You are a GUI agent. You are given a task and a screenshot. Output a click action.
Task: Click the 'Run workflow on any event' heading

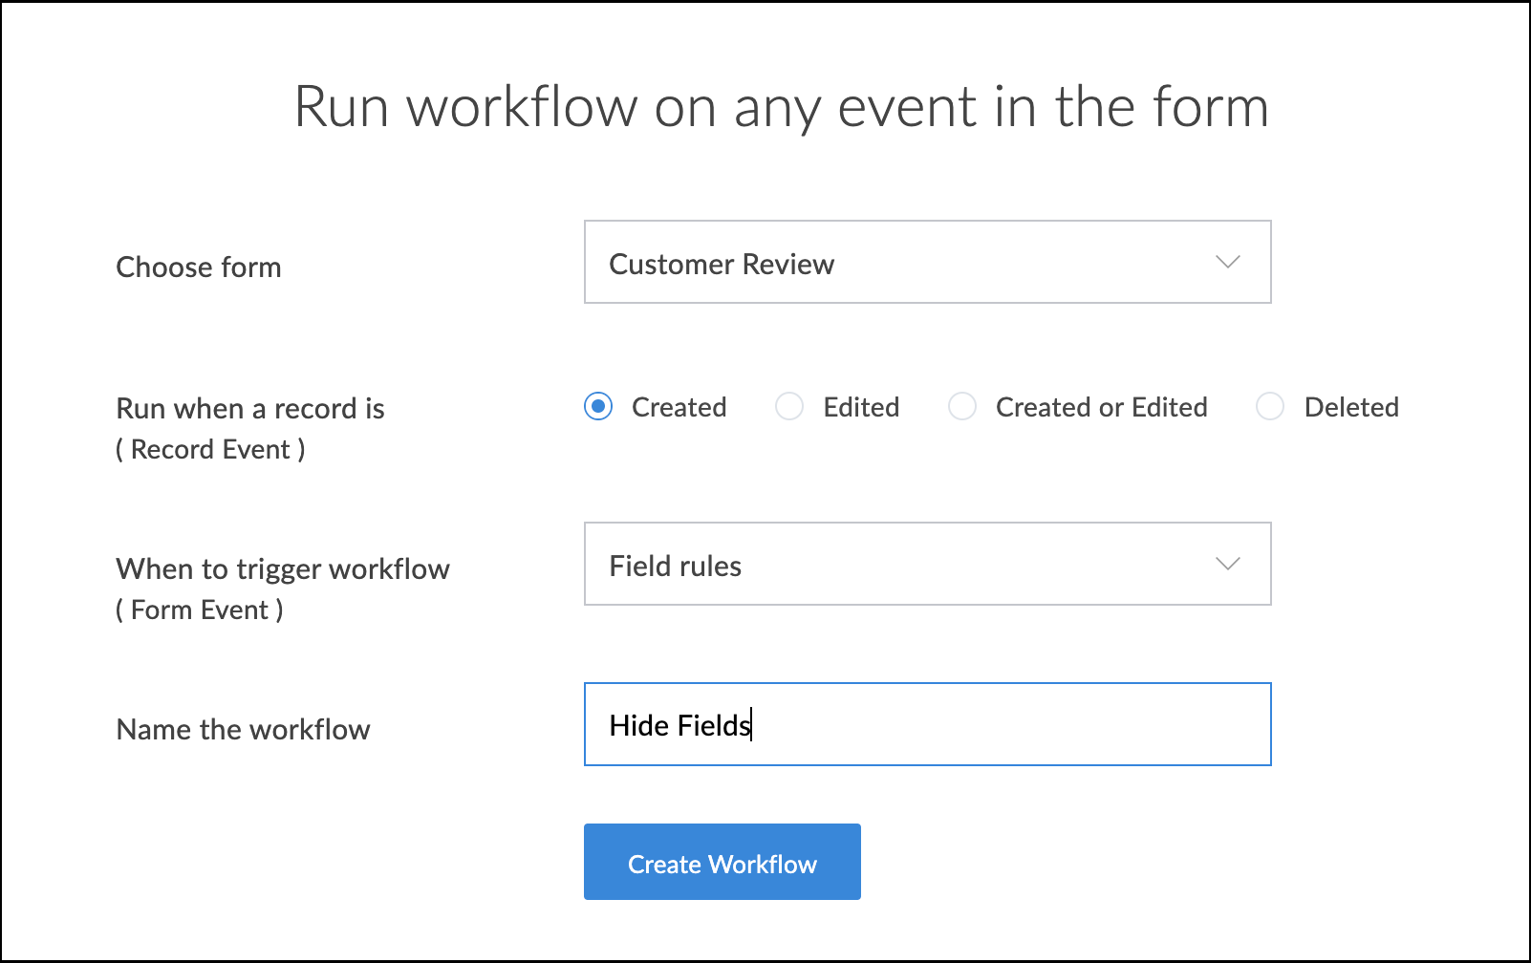[781, 107]
